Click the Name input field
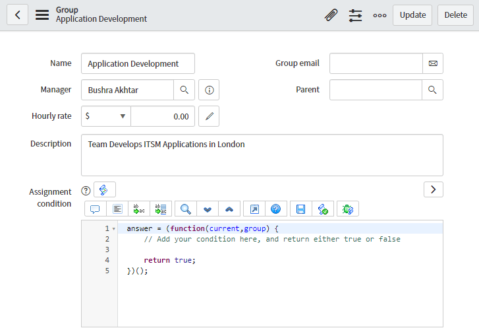The width and height of the screenshot is (479, 332). [138, 63]
